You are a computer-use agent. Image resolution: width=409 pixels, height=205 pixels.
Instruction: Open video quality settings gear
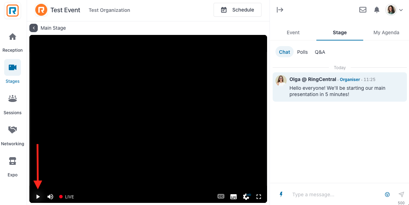click(246, 197)
